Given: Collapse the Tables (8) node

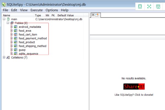Looking at the screenshot, I should click(x=8, y=23).
